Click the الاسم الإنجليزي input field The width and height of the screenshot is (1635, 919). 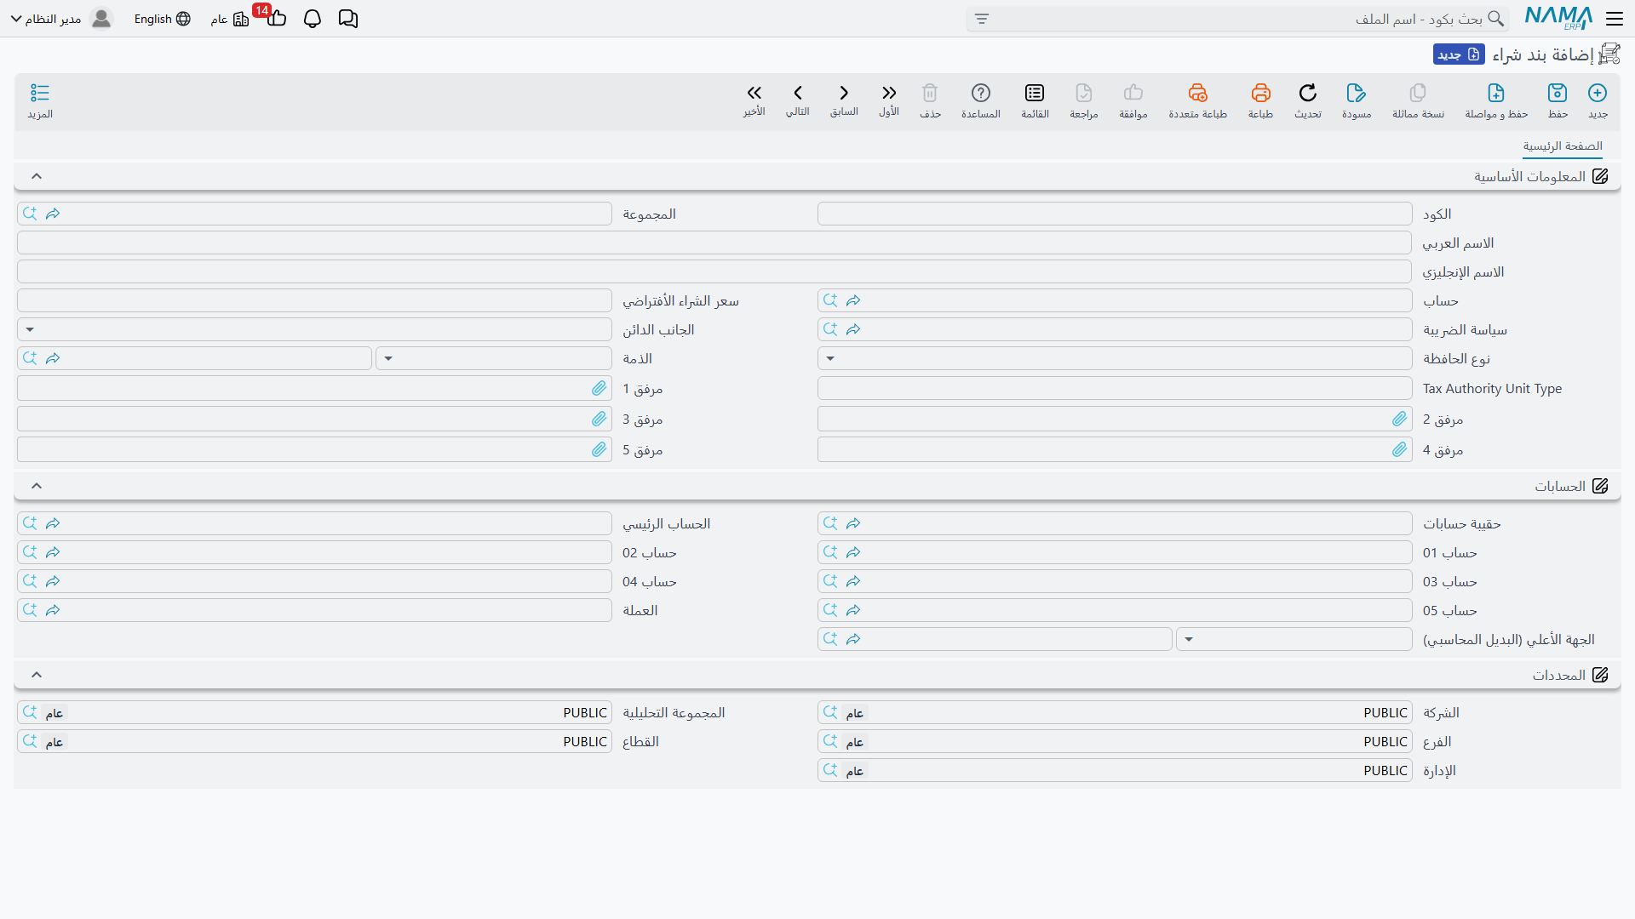coord(714,271)
